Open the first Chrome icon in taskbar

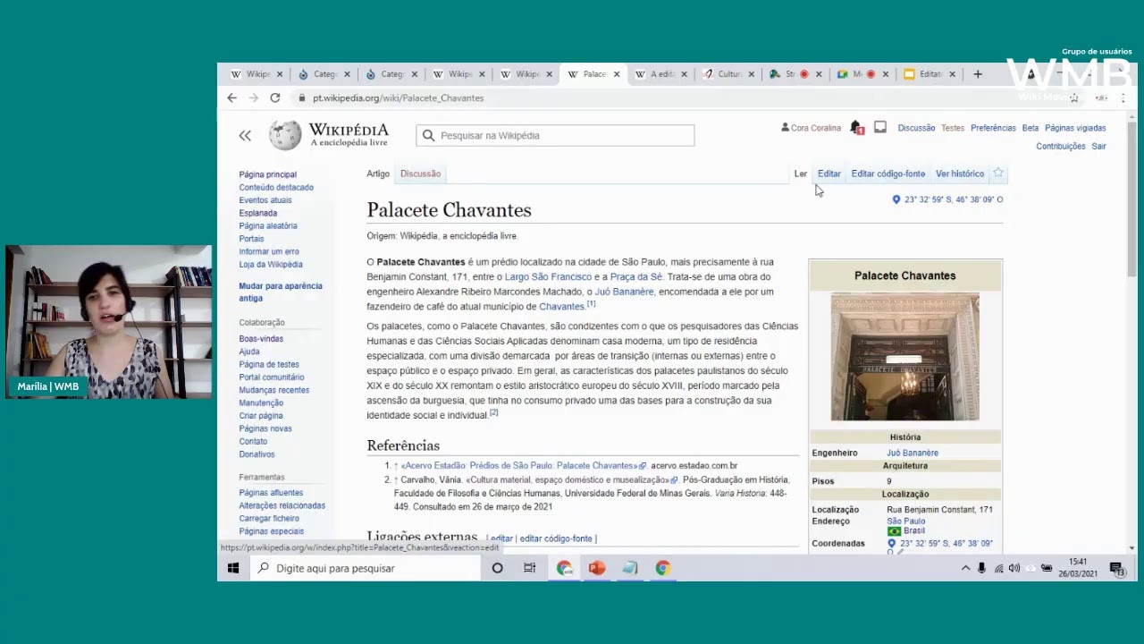tap(564, 568)
